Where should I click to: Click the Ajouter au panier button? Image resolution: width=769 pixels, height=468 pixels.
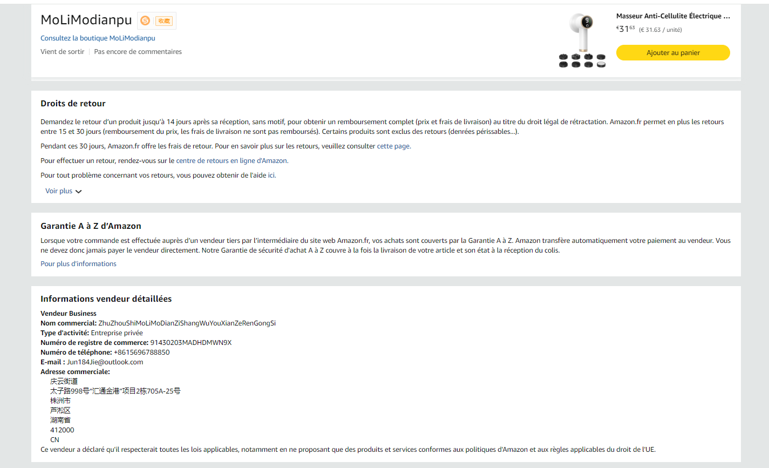pos(673,53)
